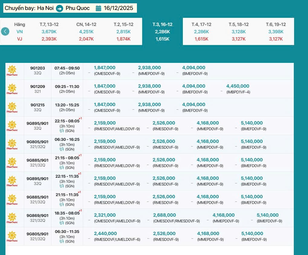This screenshot has width=308, height=255.
Task: Click the Phu Quoc airline logo for flight 9G1203
Action: tap(12, 71)
